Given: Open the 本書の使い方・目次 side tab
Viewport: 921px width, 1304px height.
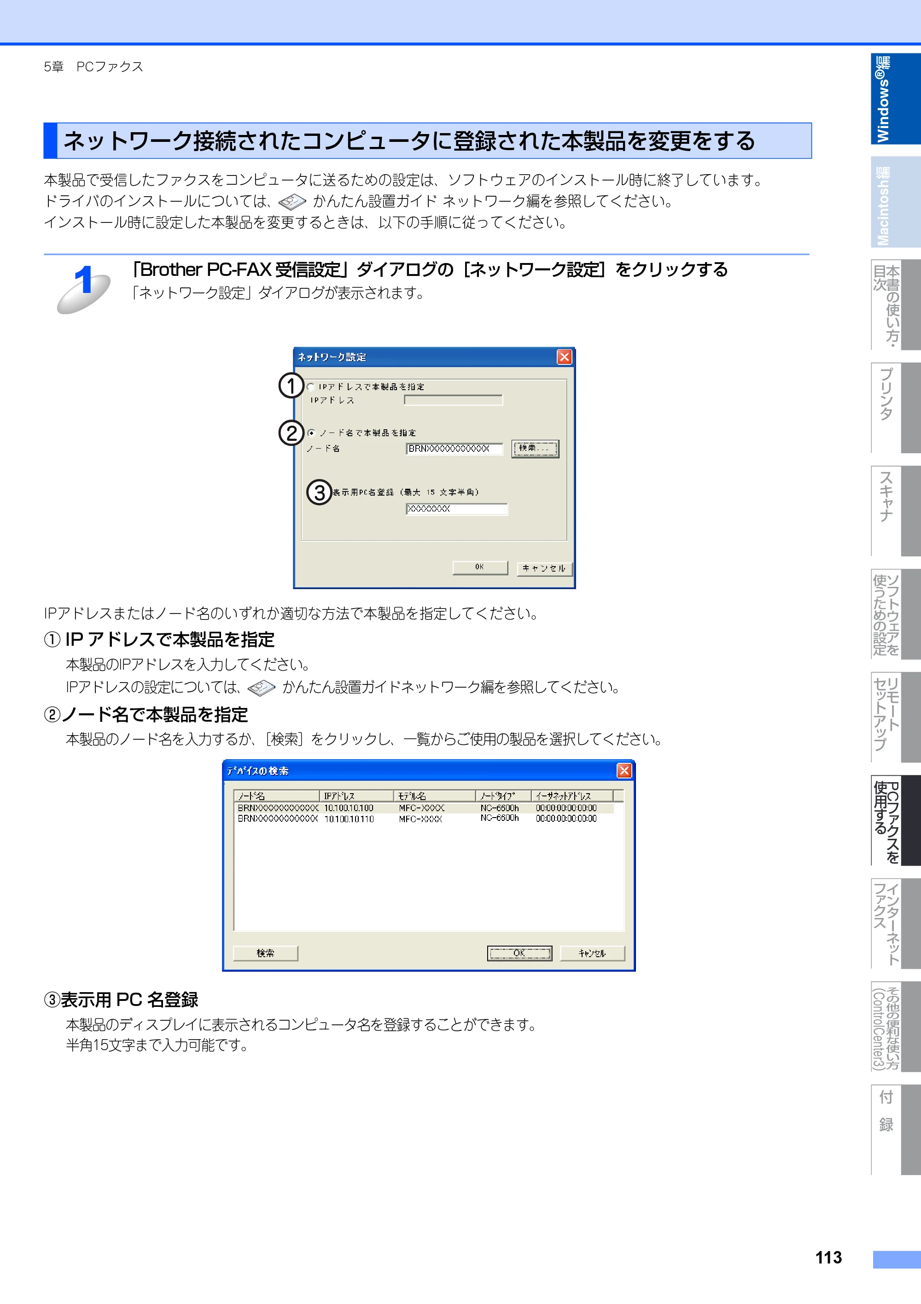Looking at the screenshot, I should click(896, 305).
